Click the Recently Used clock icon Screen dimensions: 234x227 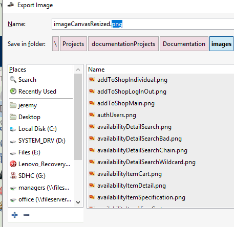[x=13, y=92]
